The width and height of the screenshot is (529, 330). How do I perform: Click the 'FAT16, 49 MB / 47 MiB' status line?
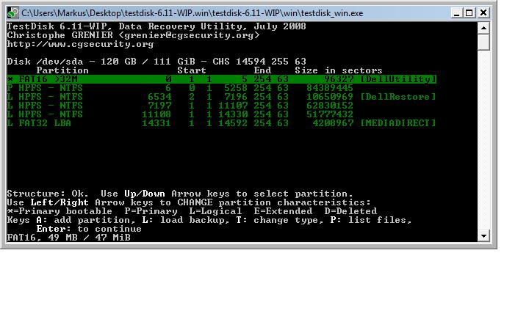(x=68, y=238)
